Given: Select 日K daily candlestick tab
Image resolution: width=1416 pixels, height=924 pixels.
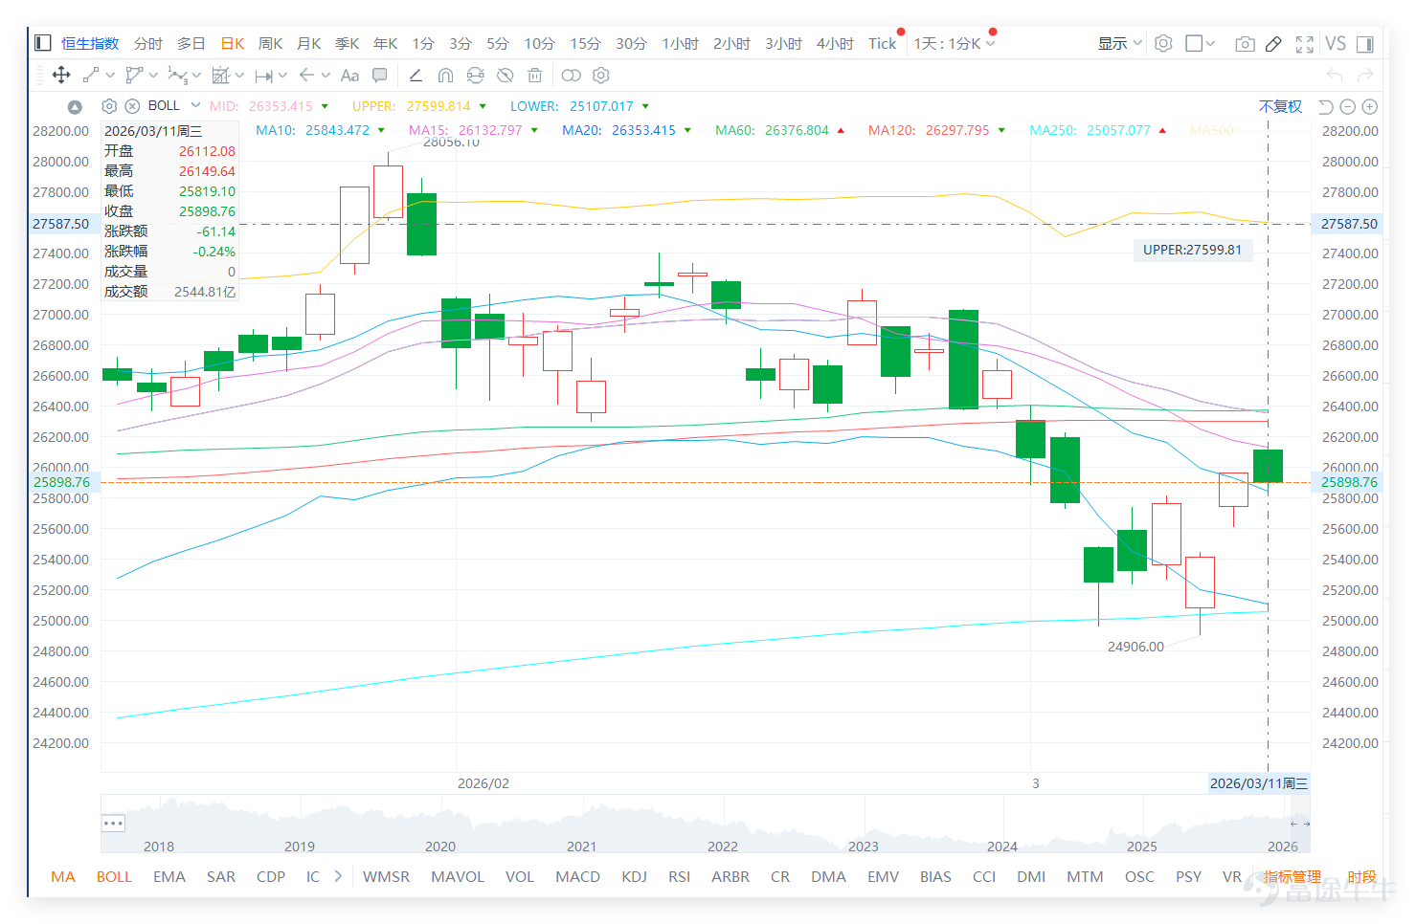Looking at the screenshot, I should pos(233,43).
